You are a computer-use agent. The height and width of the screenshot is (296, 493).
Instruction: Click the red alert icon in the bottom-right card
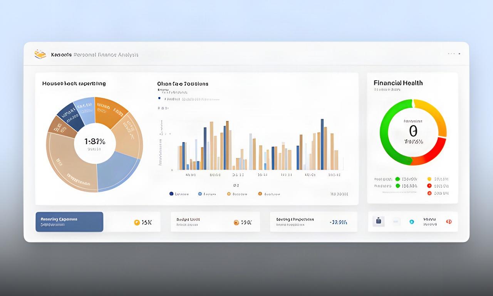pyautogui.click(x=449, y=222)
